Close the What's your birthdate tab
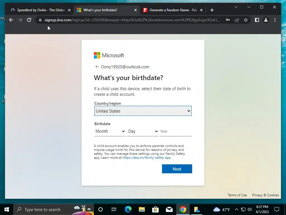This screenshot has width=286, height=215. 135,10
